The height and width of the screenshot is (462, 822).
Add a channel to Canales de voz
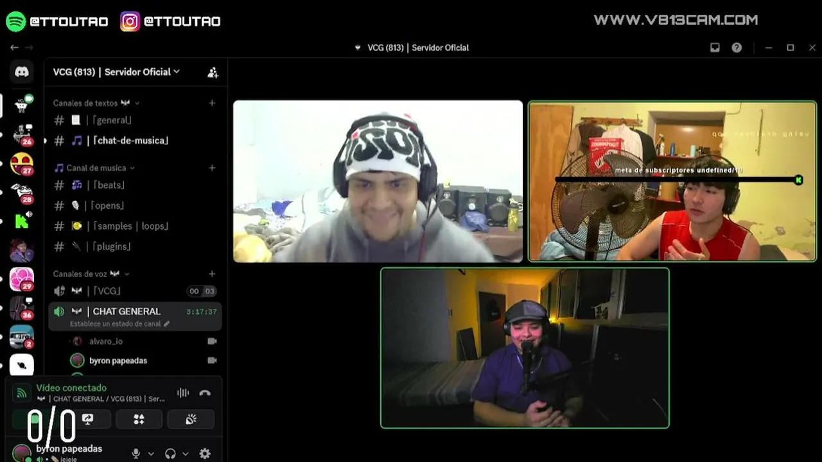point(212,274)
